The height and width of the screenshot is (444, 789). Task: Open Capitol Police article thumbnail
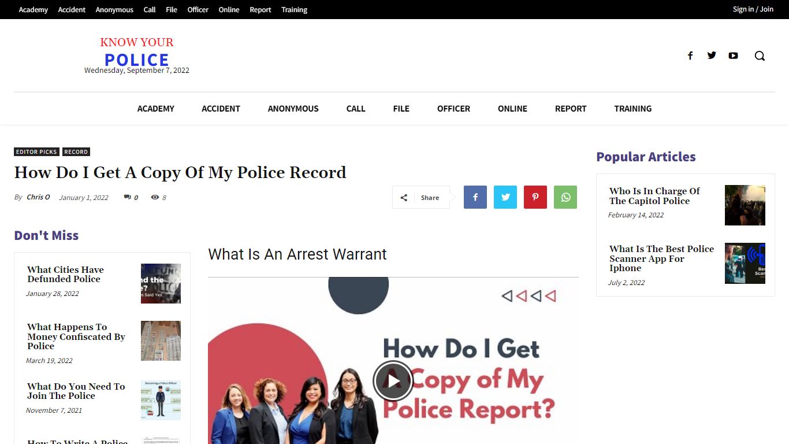pos(745,205)
